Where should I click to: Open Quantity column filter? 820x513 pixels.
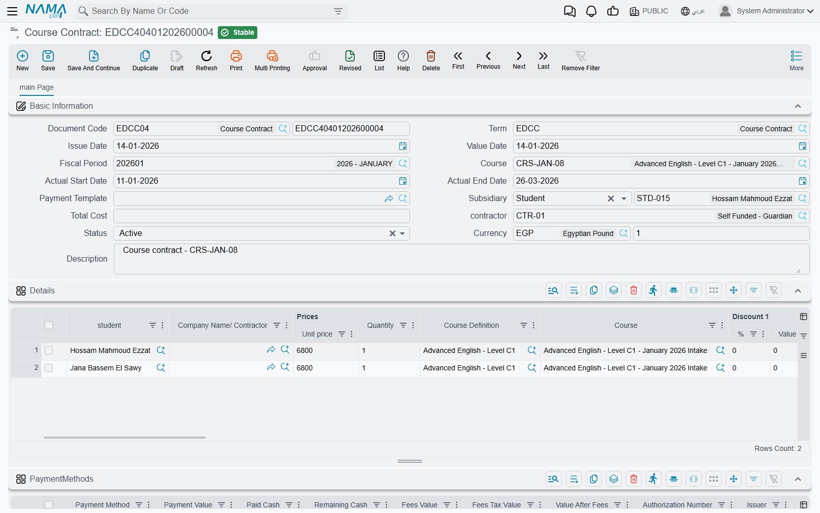(403, 325)
